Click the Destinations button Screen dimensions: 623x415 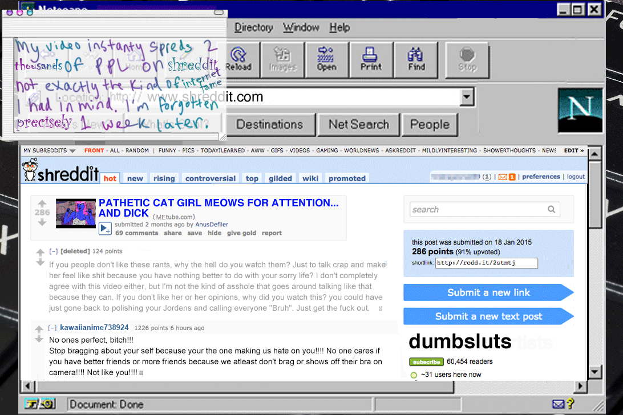click(270, 125)
